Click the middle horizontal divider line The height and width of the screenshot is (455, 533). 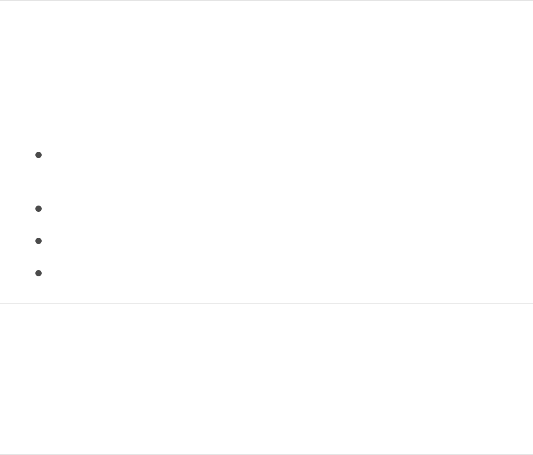click(266, 303)
